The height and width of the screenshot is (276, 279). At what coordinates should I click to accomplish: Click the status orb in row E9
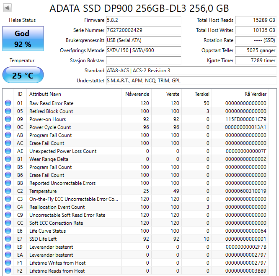point(8,247)
